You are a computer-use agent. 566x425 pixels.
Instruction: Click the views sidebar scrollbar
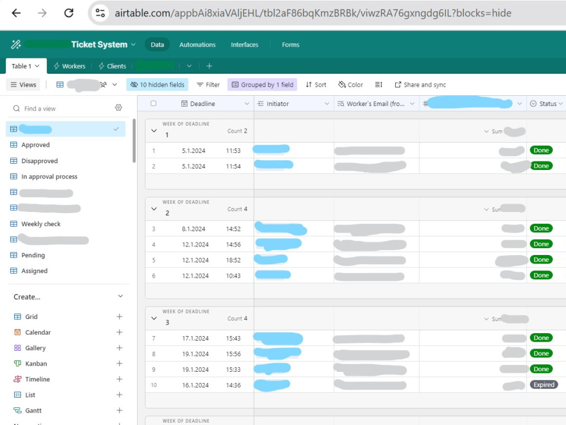134,141
